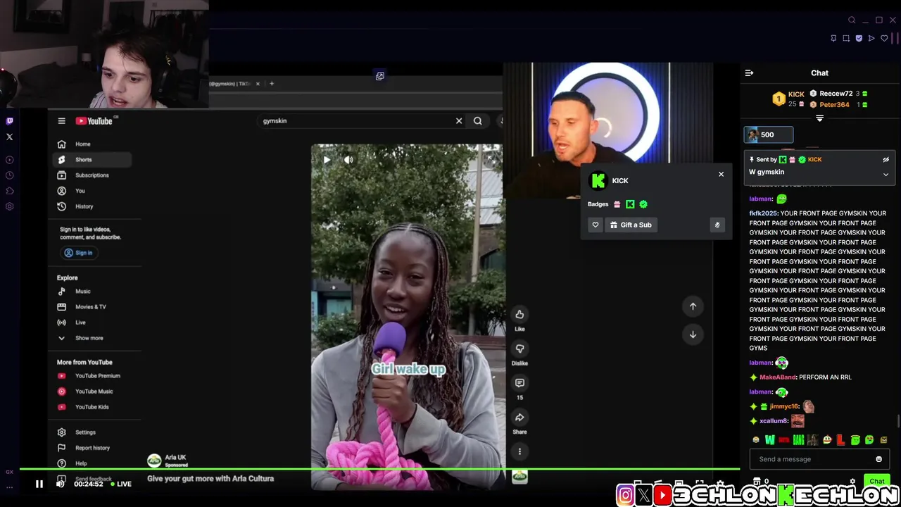Play the Shorts video

click(x=327, y=160)
